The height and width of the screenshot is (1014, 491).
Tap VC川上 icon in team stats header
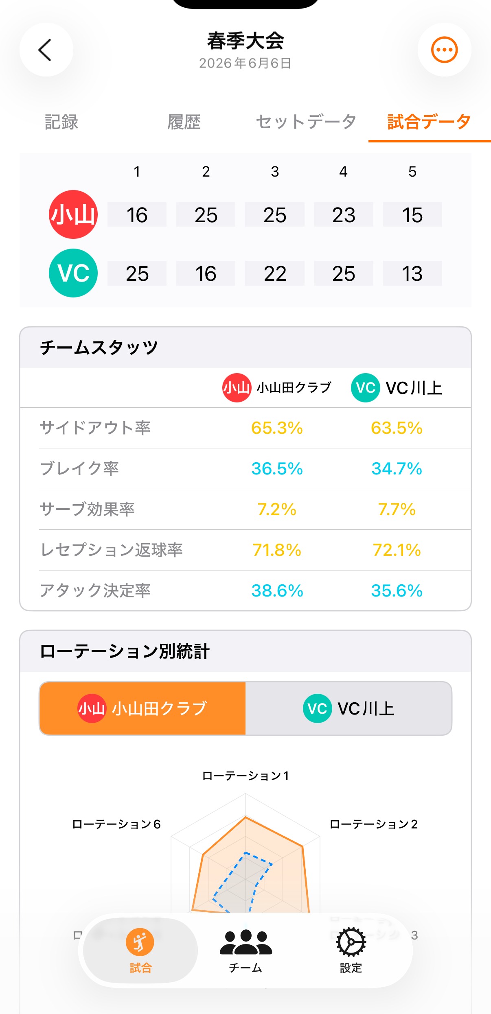tap(365, 388)
